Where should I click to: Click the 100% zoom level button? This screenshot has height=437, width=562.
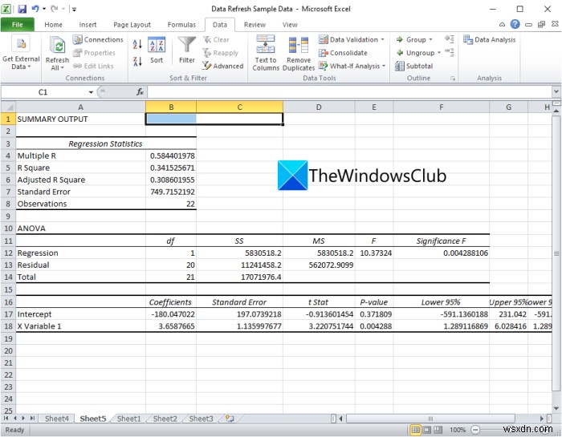458,430
